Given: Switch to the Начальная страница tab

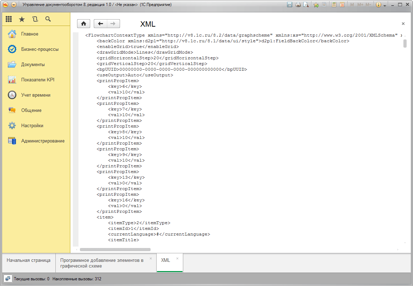Looking at the screenshot, I should pos(28,260).
